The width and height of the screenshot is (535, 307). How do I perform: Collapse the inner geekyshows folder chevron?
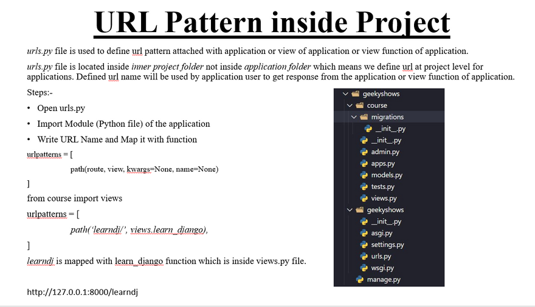pos(350,210)
